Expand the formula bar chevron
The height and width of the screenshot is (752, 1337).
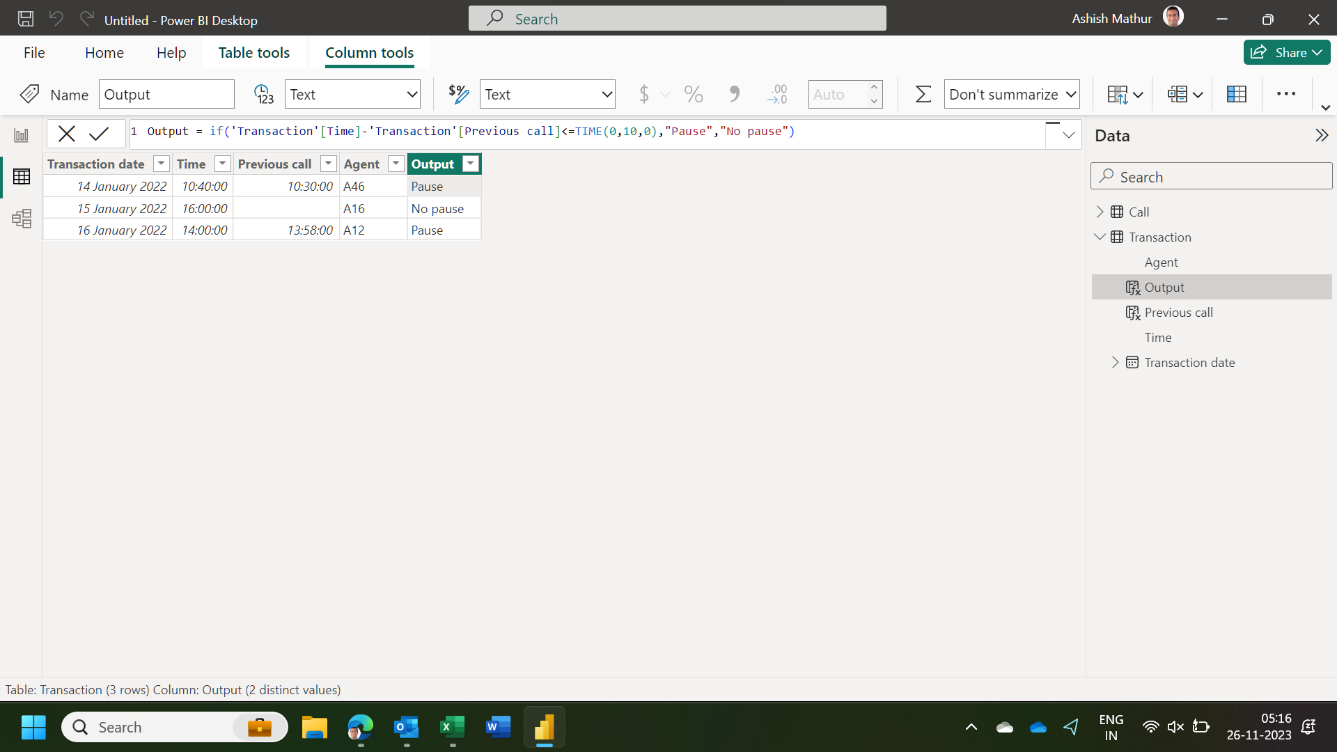click(1068, 135)
